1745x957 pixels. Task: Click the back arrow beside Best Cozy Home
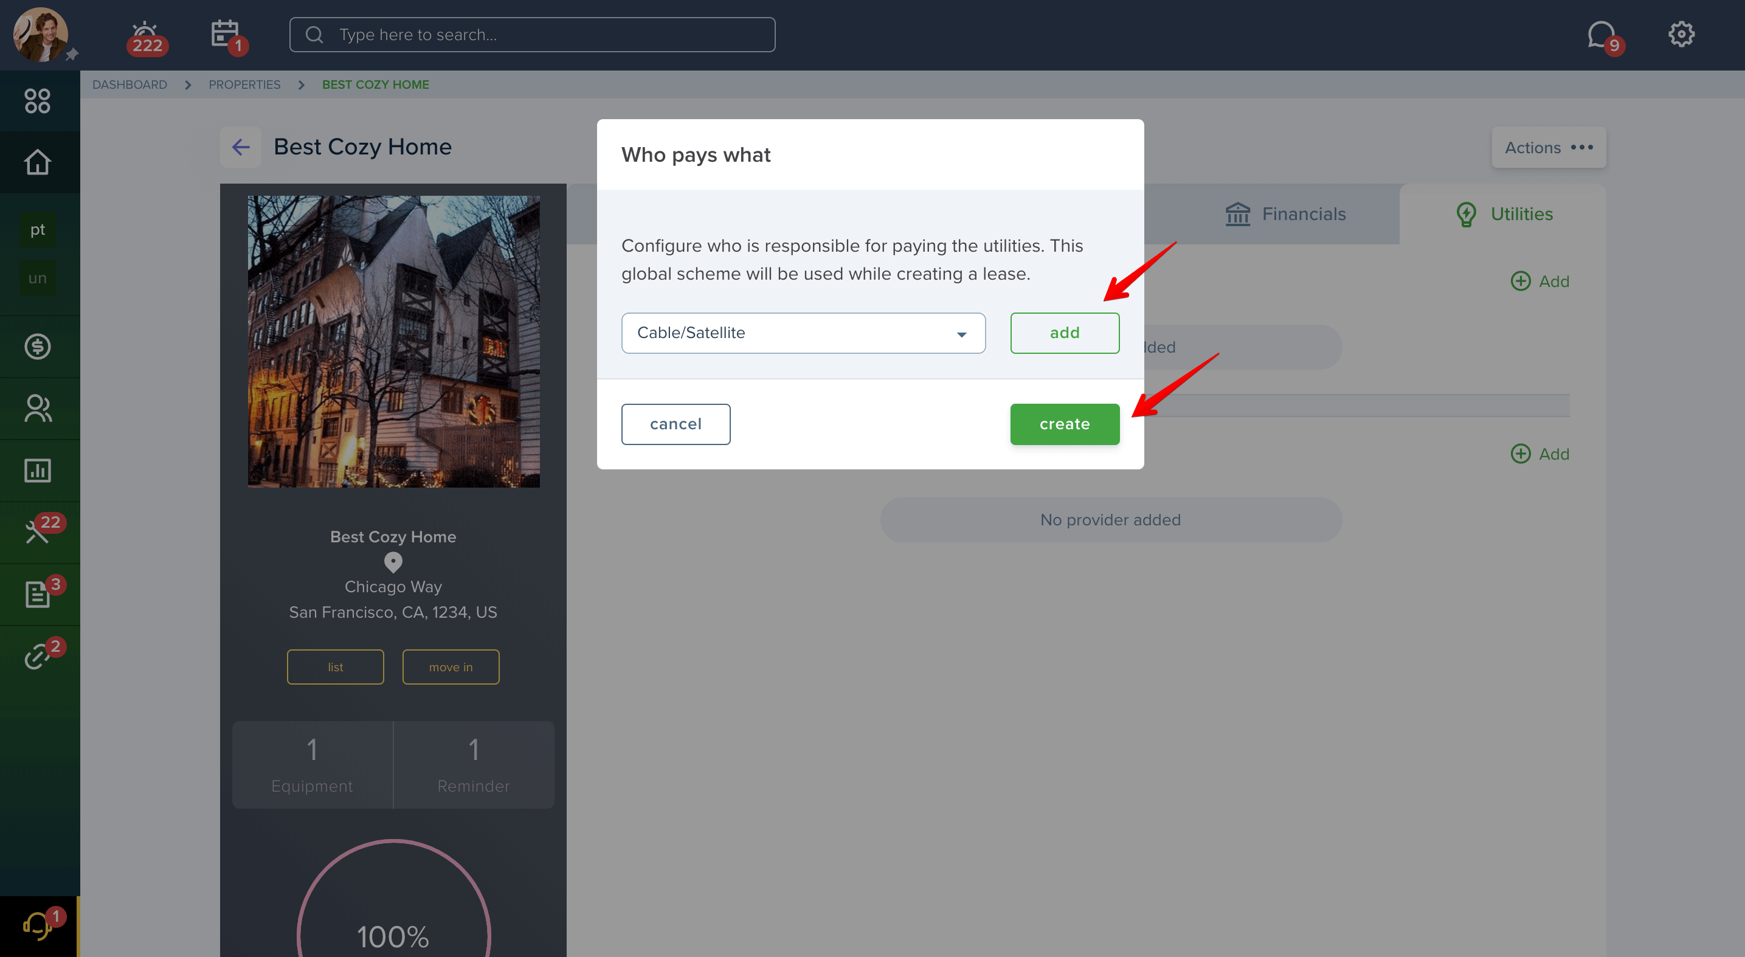(241, 147)
